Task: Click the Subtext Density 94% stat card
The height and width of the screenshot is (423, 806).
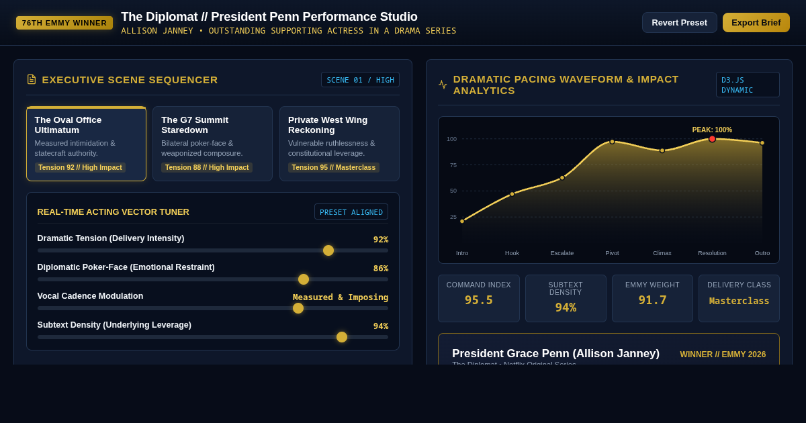Action: (x=566, y=298)
